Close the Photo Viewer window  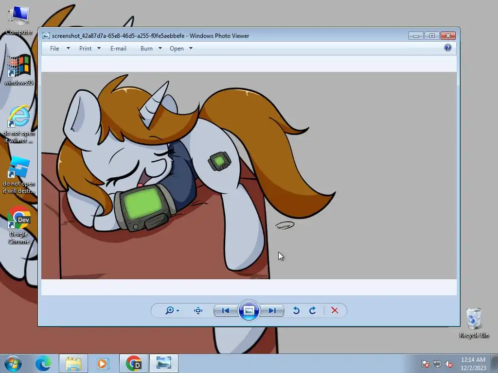(448, 36)
